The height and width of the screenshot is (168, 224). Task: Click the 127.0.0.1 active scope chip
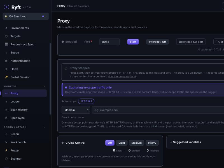coord(86,101)
